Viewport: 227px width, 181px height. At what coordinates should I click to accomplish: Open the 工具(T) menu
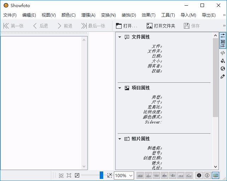click(x=168, y=15)
